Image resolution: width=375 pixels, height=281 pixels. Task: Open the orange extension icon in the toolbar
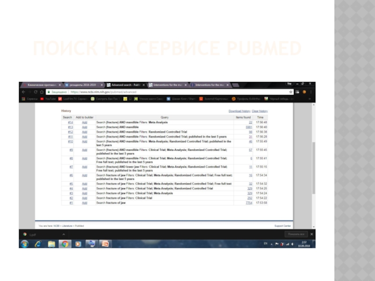pos(304,92)
